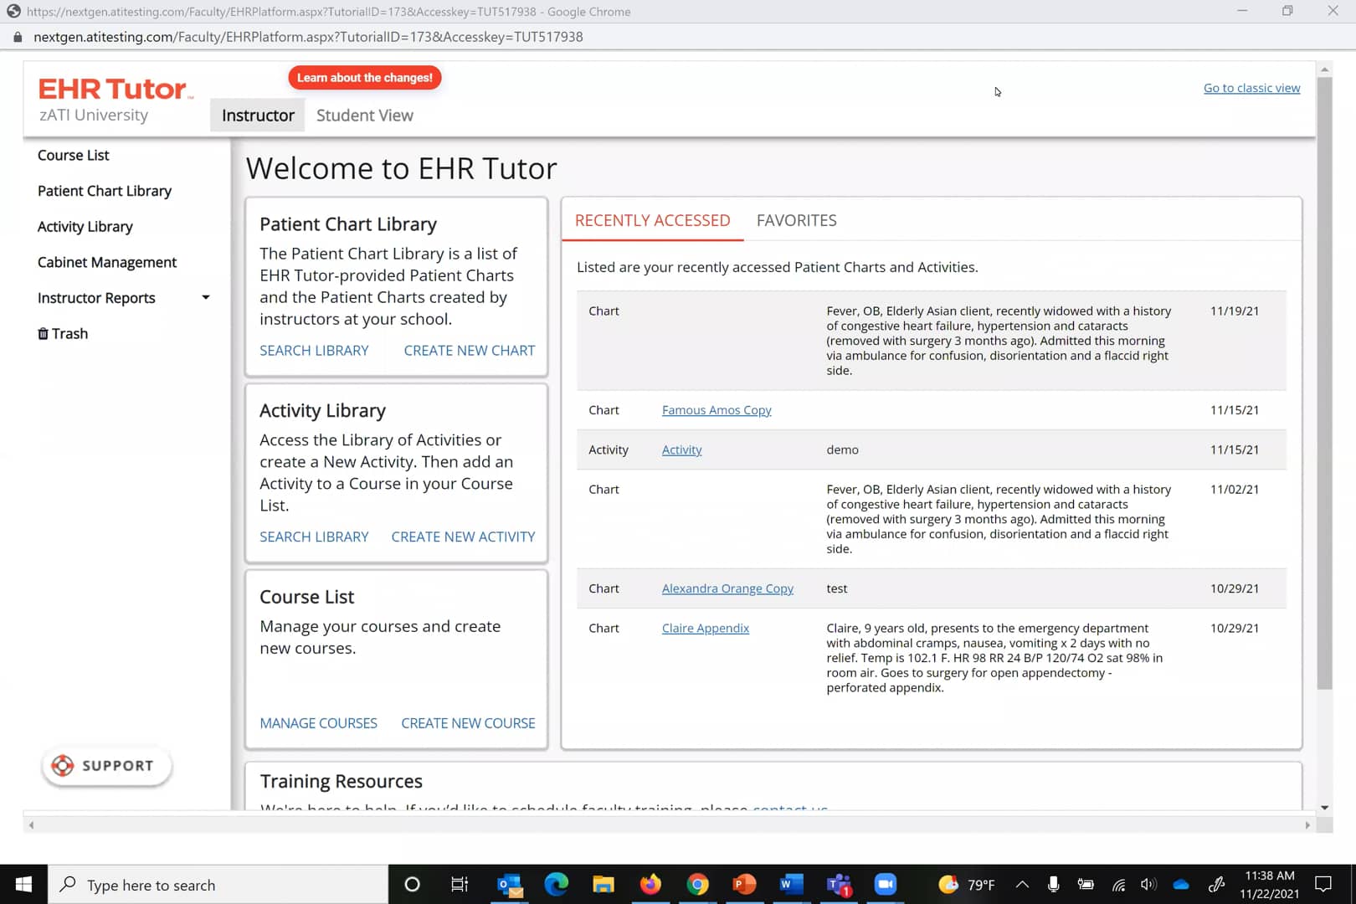Viewport: 1356px width, 904px height.
Task: Click the Support life-ring icon
Action: [x=62, y=765]
